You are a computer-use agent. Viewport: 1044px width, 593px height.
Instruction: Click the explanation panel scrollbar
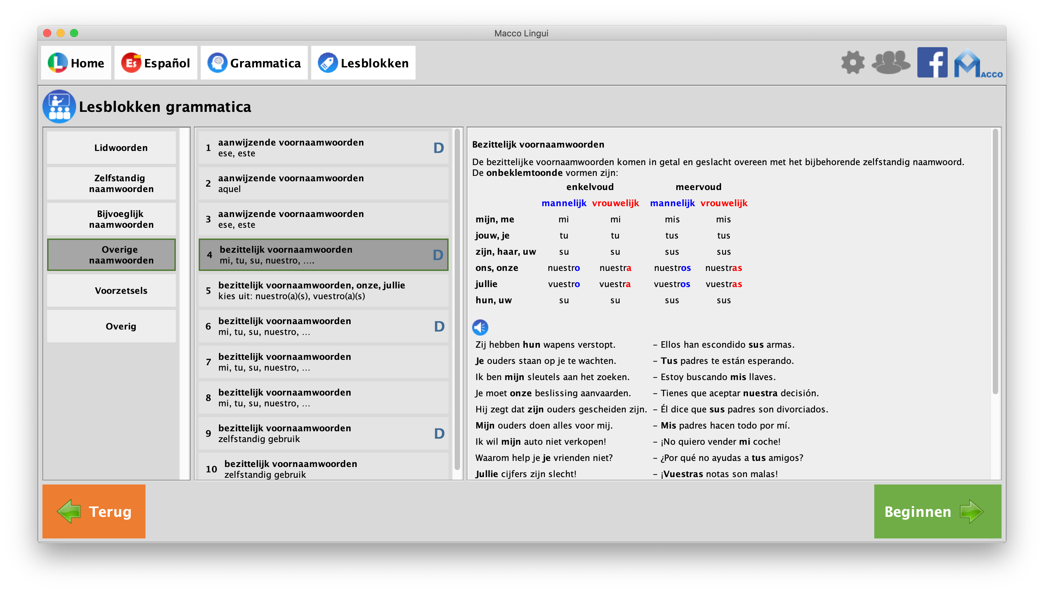tap(995, 261)
